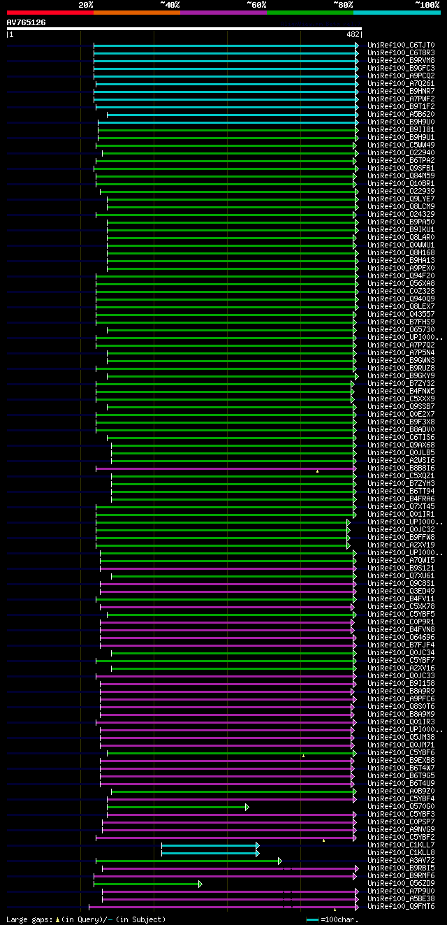447x925 pixels.
Task: Select the UniRef100_B9EXB8 label
Action: coord(402,761)
